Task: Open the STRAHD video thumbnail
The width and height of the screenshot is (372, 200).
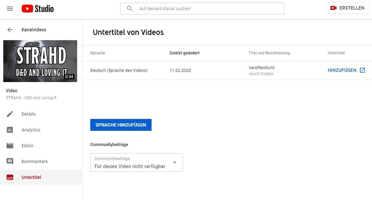Action: click(40, 61)
